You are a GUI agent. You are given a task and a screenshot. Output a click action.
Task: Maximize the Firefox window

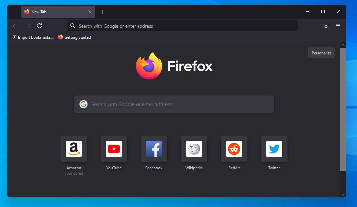pyautogui.click(x=323, y=12)
